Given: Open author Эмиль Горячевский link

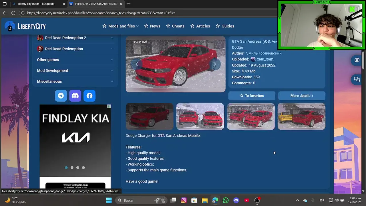Looking at the screenshot, I should coord(264,53).
